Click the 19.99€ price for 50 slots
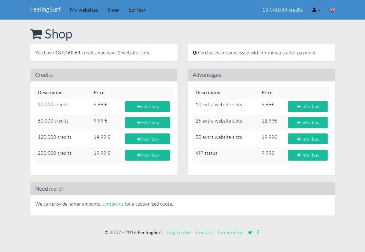The image size is (365, 252). (269, 137)
